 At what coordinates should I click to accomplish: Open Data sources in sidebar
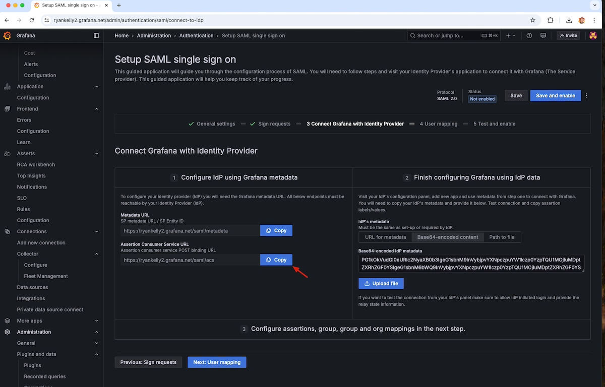pyautogui.click(x=32, y=287)
